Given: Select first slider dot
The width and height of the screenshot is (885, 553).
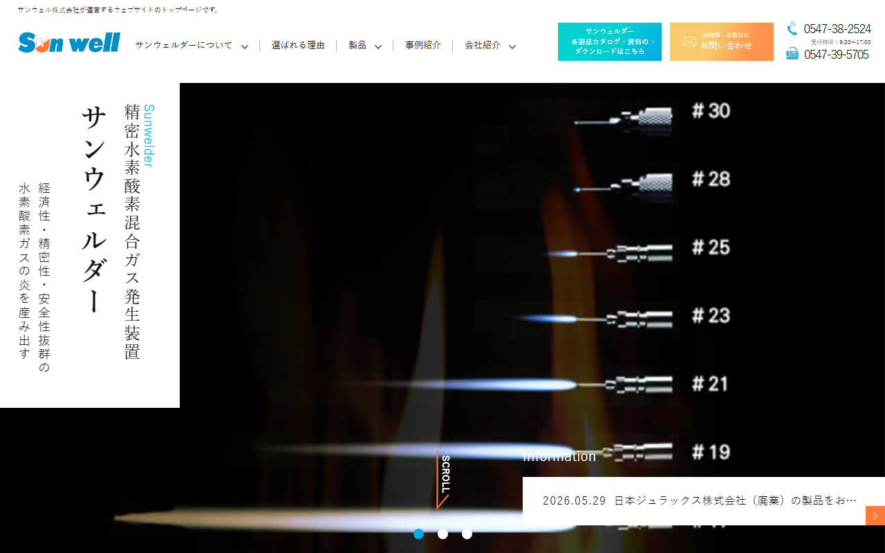Looking at the screenshot, I should click(418, 534).
